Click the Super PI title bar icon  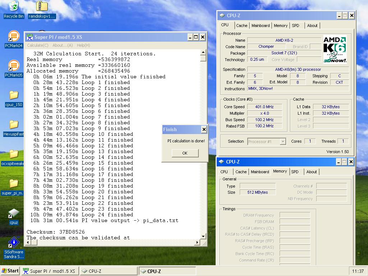[29, 37]
